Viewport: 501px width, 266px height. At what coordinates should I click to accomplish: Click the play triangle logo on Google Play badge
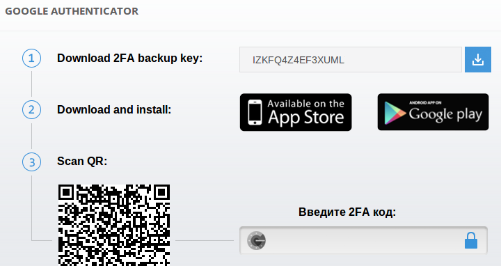[395, 113]
